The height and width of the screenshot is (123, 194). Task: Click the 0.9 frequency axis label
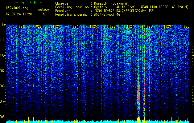pyautogui.click(x=2, y=71)
